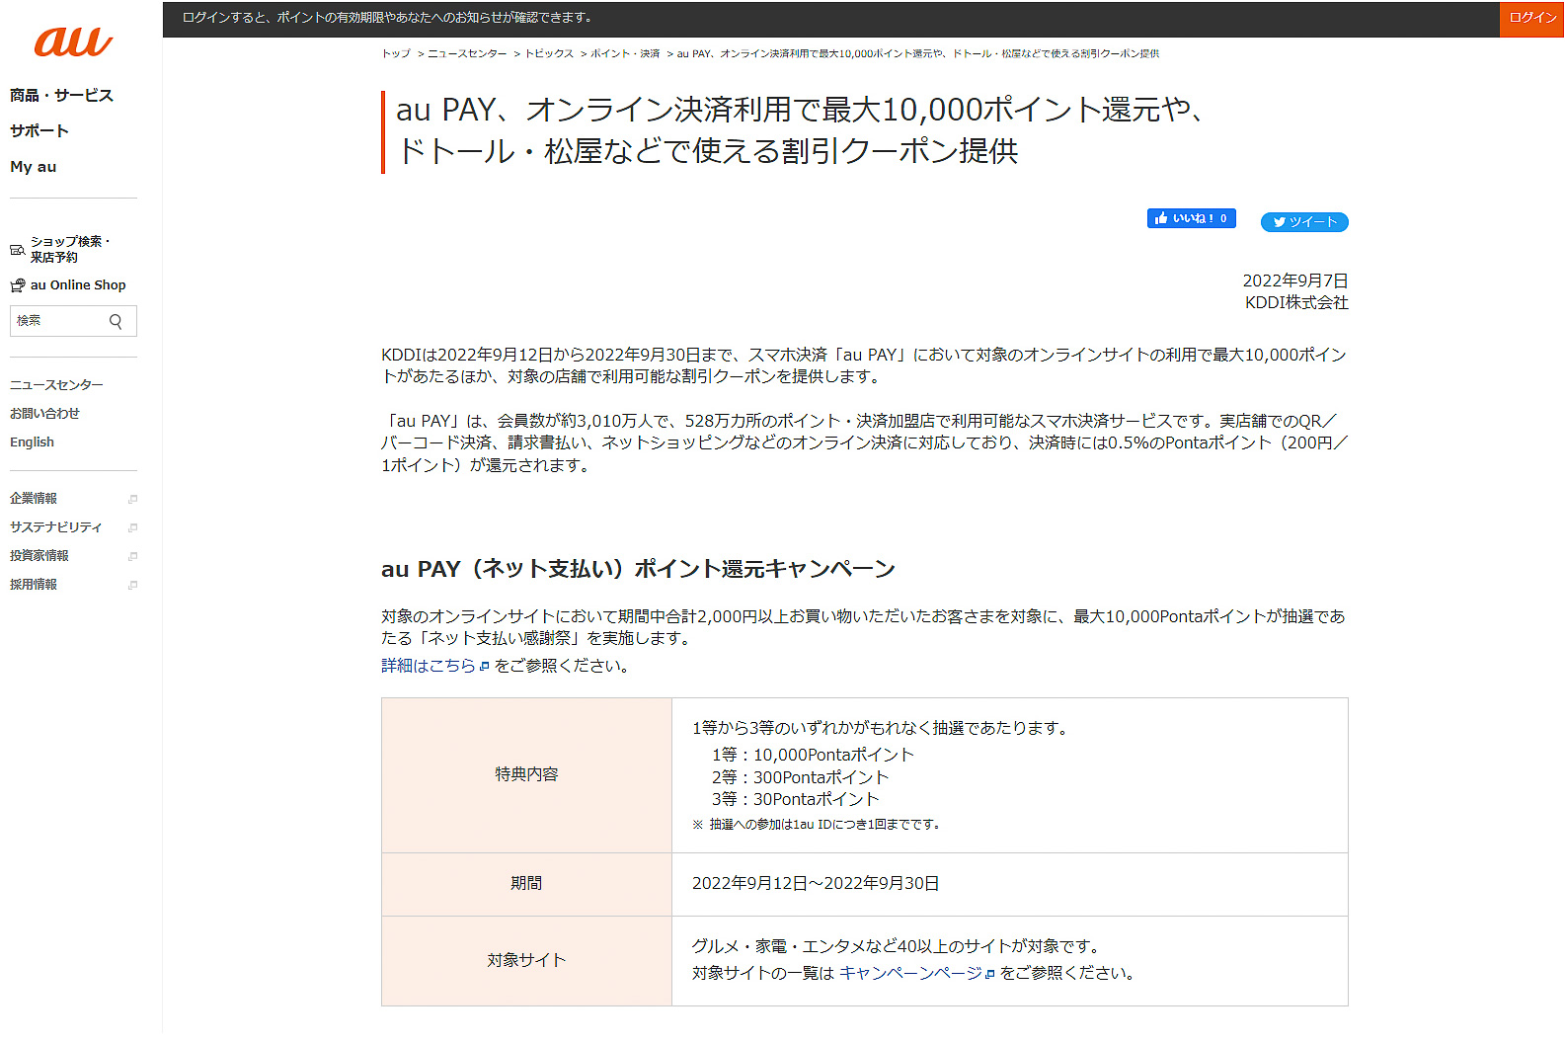Click 3等：30Pontaポイント text

tap(795, 799)
